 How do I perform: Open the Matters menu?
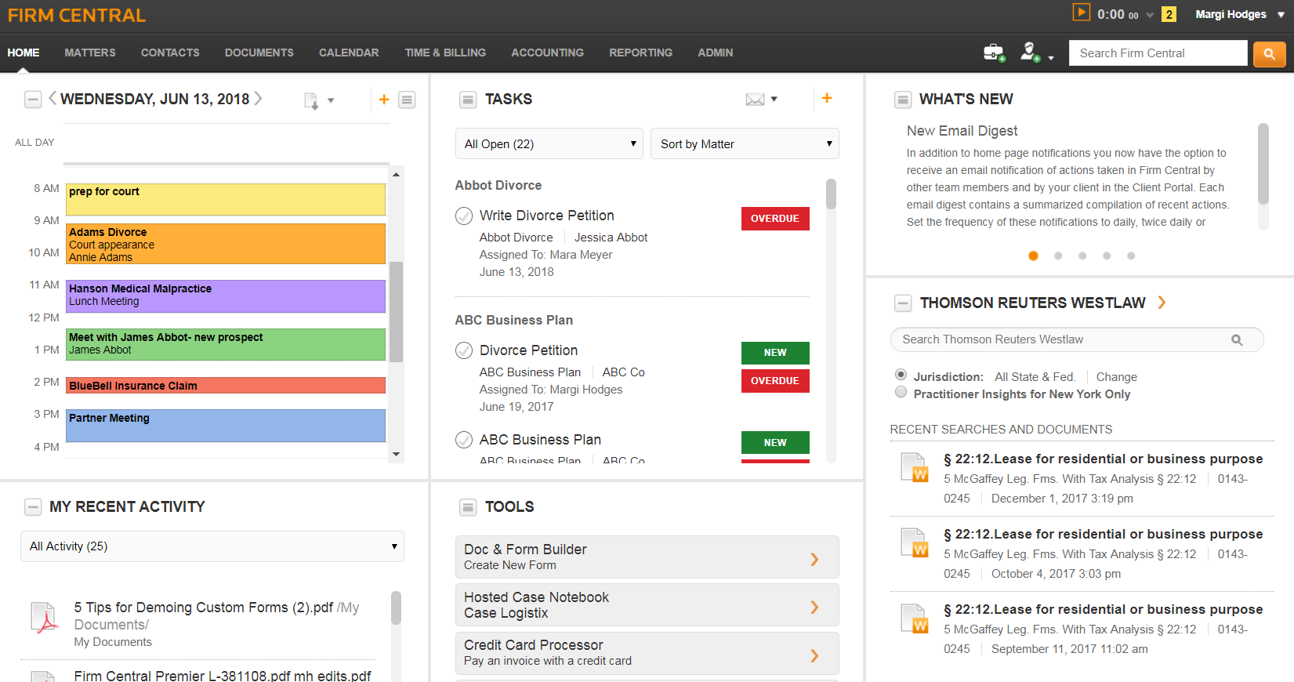90,53
